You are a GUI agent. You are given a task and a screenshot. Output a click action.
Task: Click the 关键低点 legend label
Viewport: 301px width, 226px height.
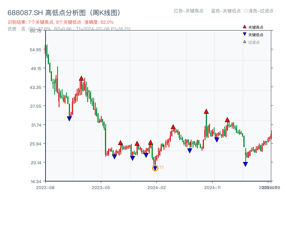tap(256, 35)
